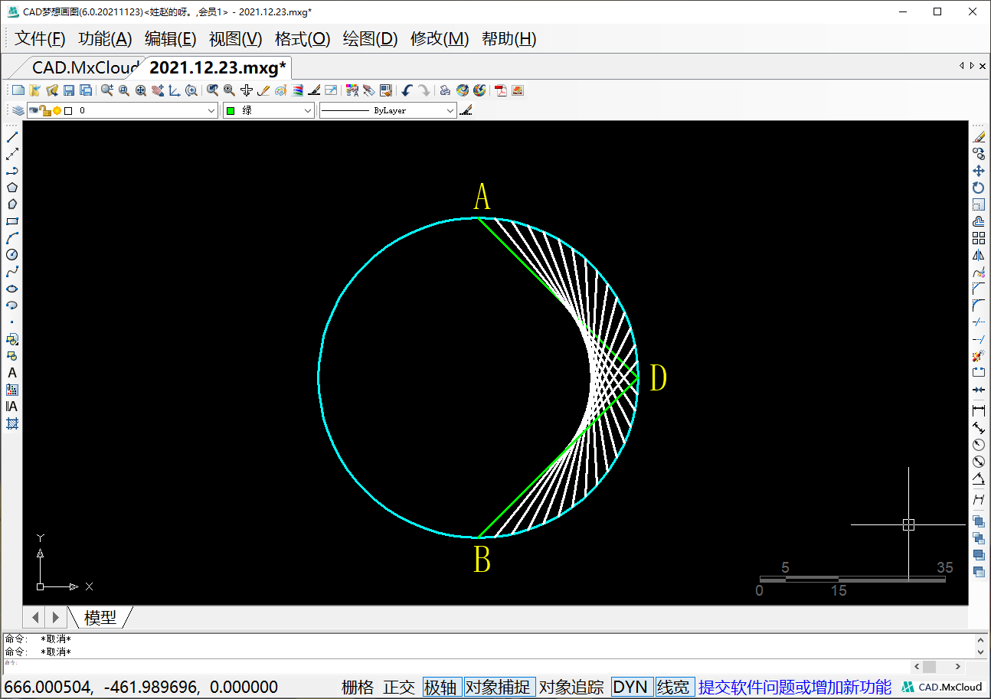This screenshot has height=699, width=991.
Task: Select the Polygon drawing tool
Action: click(x=12, y=188)
